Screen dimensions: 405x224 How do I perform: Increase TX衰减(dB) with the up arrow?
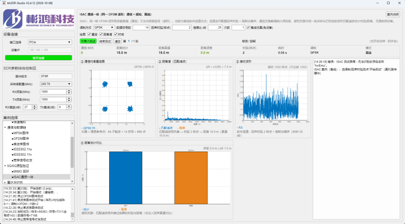click(69, 106)
